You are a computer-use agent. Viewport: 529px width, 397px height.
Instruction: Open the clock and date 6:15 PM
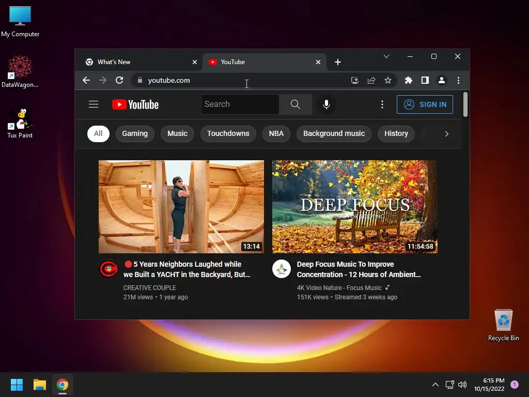489,385
